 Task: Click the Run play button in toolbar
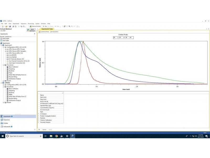45,27
